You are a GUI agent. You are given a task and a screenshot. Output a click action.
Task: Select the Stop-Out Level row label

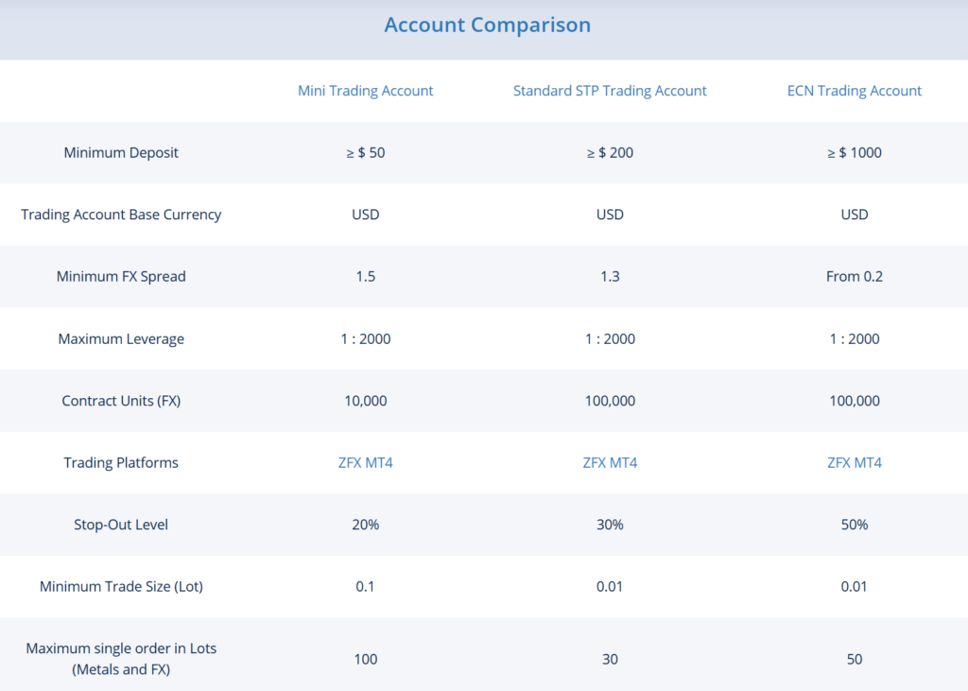(x=121, y=525)
